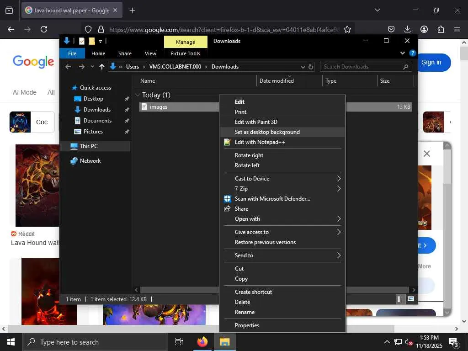The height and width of the screenshot is (351, 468).
Task: Open the File tab in Explorer ribbon
Action: click(72, 53)
